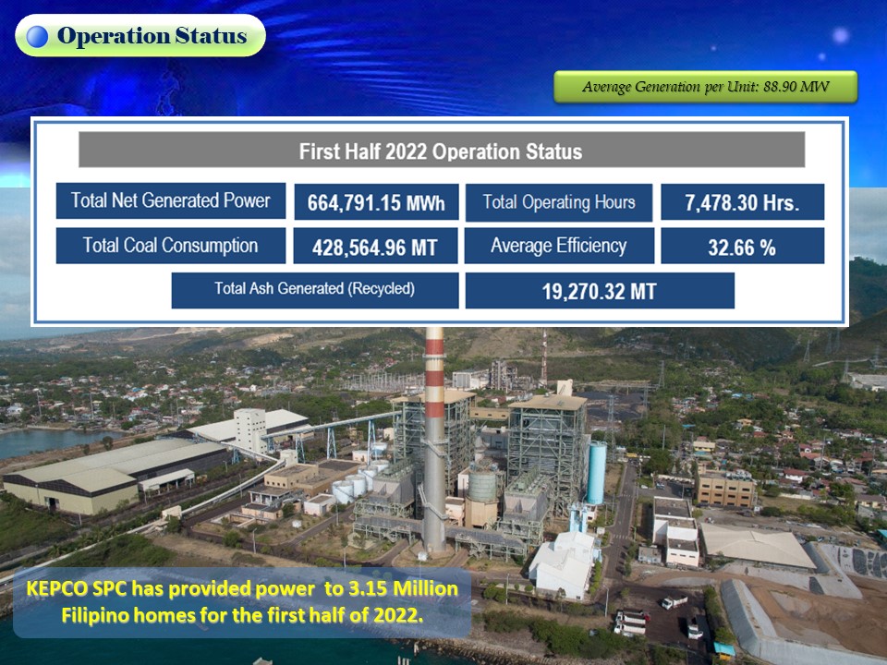Screen dimensions: 887x665
Task: Select the Average Generation per Unit green banner
Action: click(705, 87)
